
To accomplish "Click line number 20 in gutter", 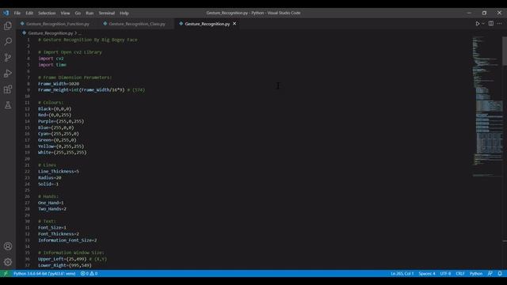I will point(27,158).
